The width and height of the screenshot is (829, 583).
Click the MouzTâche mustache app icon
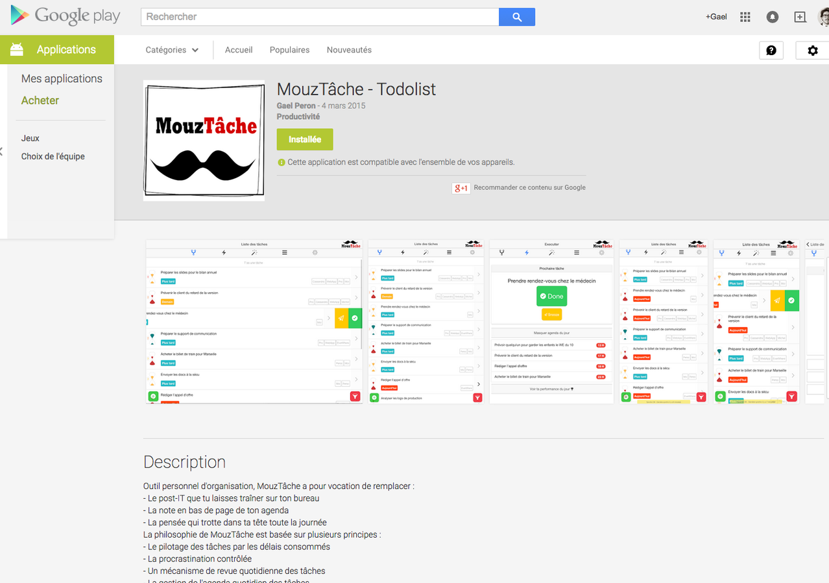(x=204, y=141)
